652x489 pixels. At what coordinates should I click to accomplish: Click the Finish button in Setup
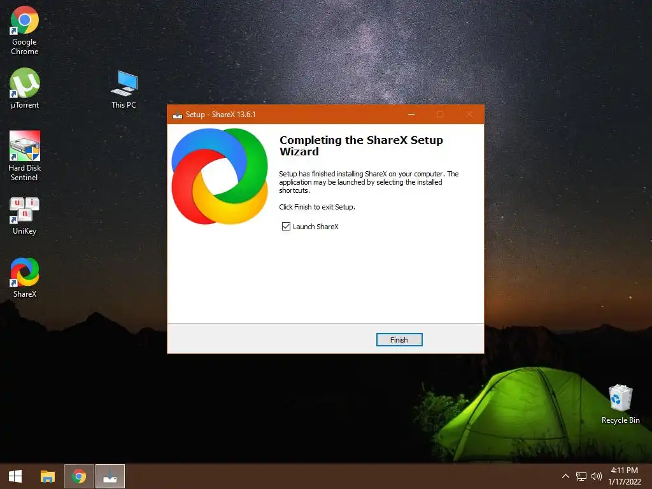(399, 340)
